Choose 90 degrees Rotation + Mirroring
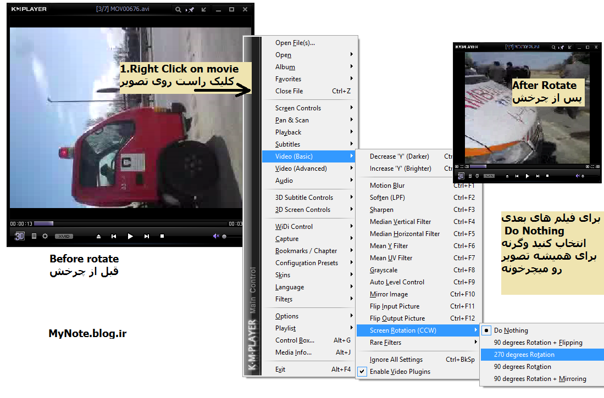Image resolution: width=604 pixels, height=398 pixels. [x=540, y=379]
